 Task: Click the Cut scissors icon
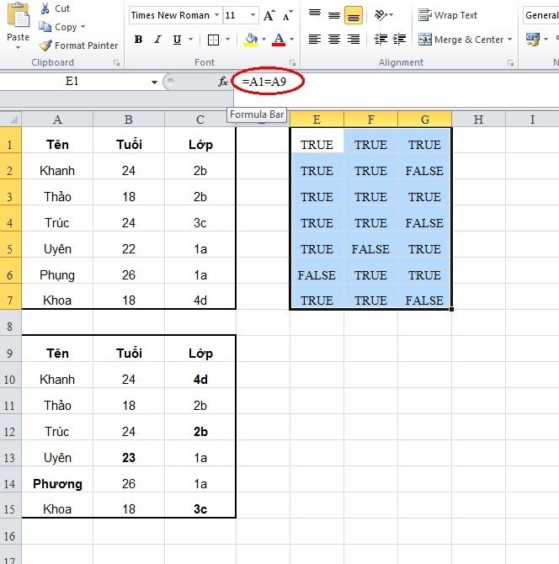pyautogui.click(x=45, y=8)
